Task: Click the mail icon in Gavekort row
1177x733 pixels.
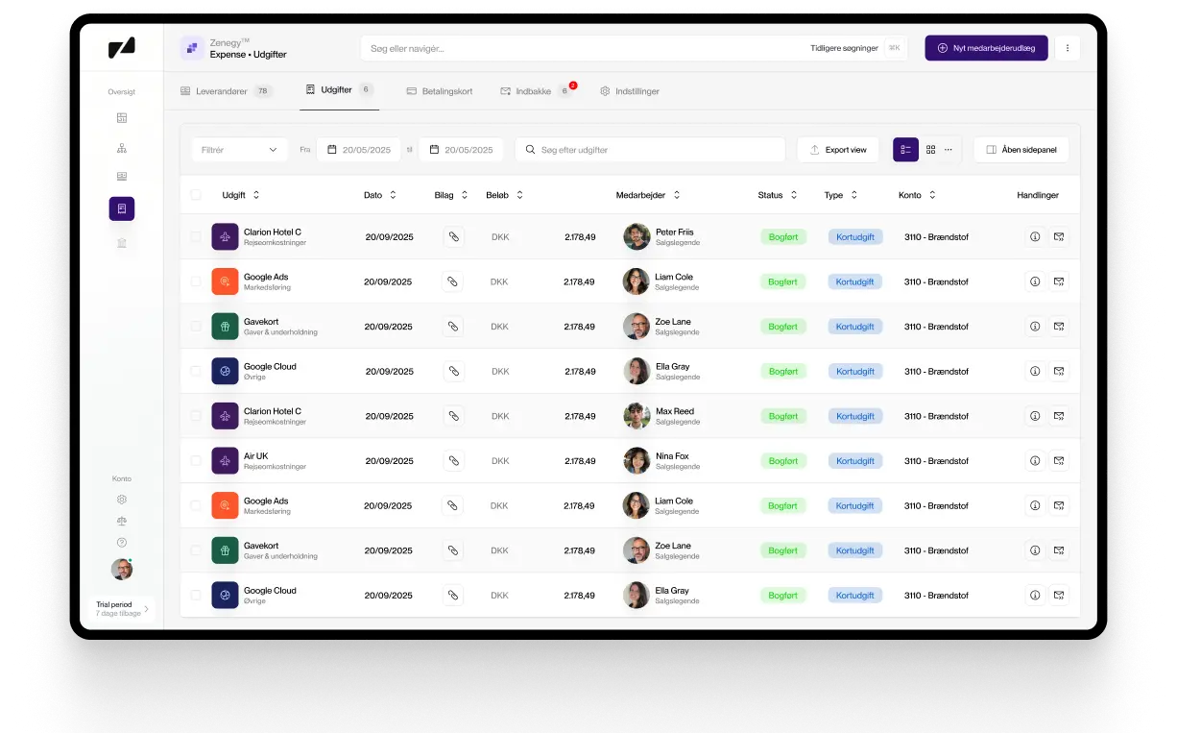Action: (1058, 327)
